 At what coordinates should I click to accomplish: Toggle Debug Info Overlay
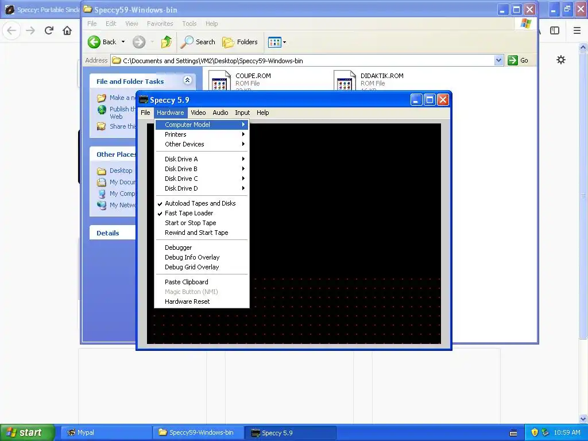(202, 257)
